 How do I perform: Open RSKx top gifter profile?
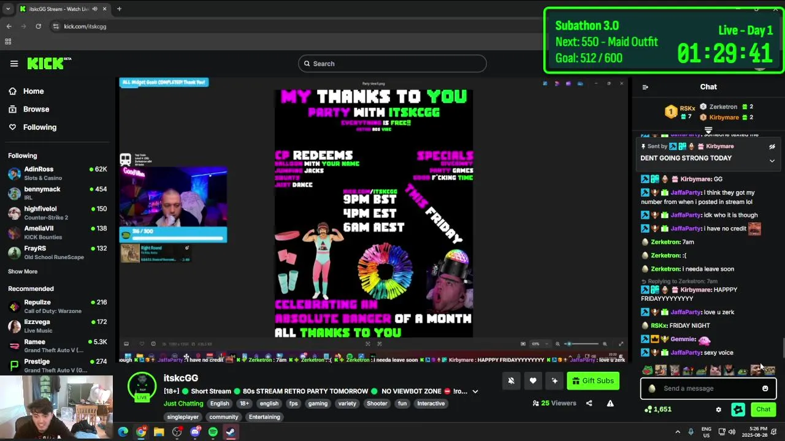(x=680, y=111)
